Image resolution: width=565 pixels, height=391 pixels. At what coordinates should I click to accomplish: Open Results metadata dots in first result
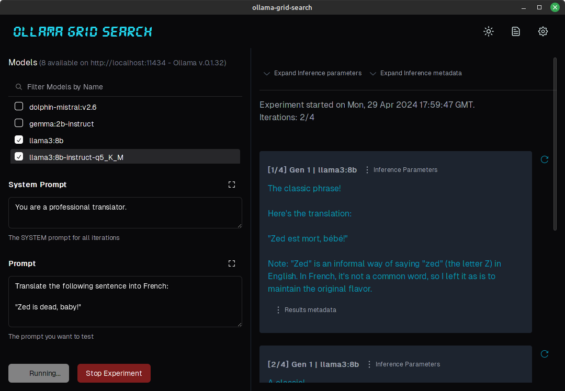(x=278, y=309)
